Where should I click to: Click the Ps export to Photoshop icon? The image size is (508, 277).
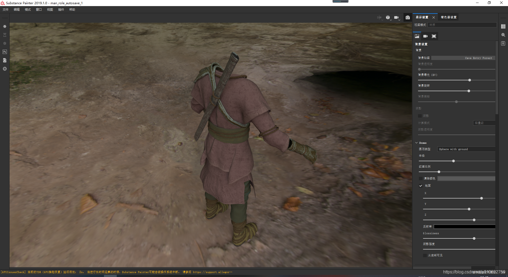[5, 52]
